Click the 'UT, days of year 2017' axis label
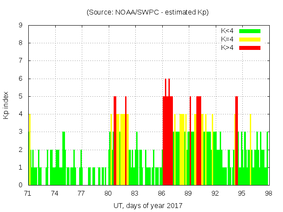Viewport: 283px width, 212px height. (148, 205)
